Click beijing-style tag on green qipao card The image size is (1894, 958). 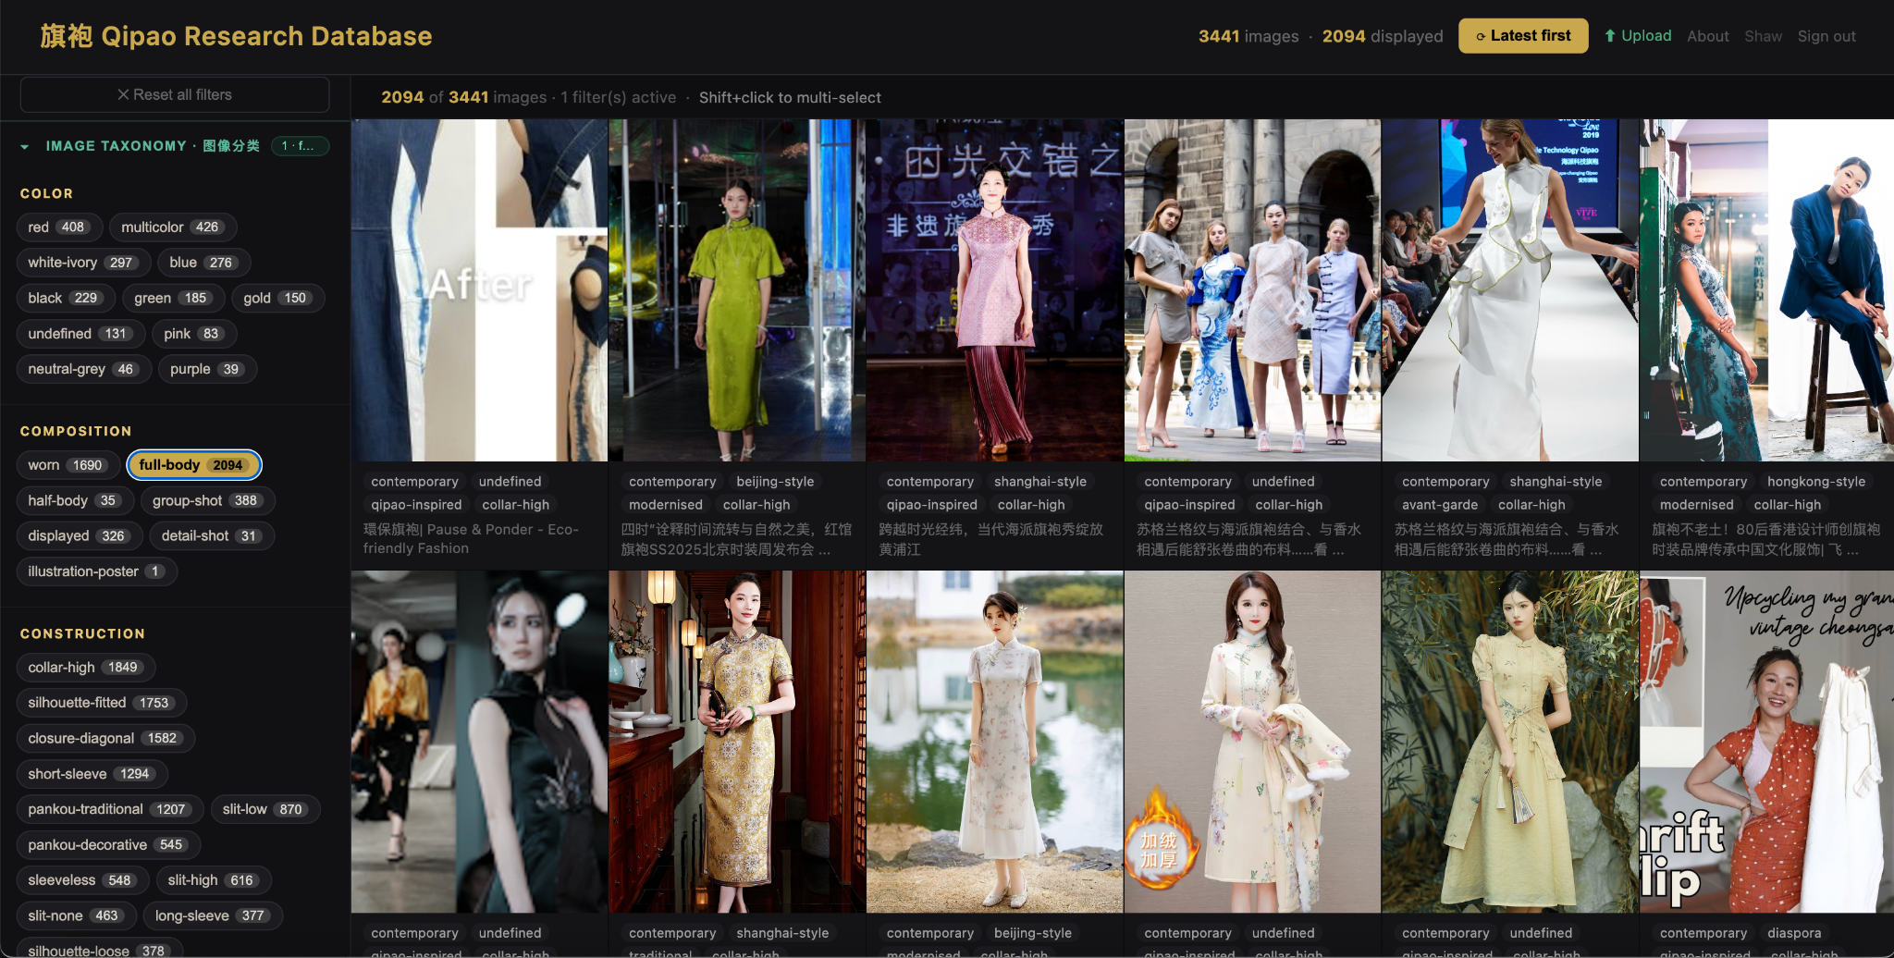pos(775,482)
